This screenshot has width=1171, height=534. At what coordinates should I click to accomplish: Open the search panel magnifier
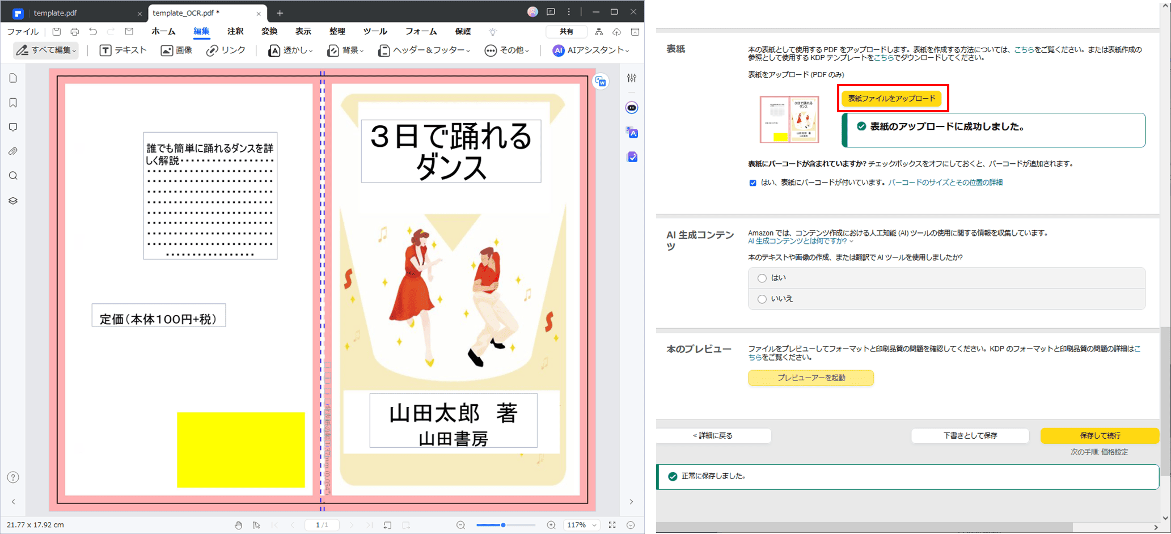13,176
